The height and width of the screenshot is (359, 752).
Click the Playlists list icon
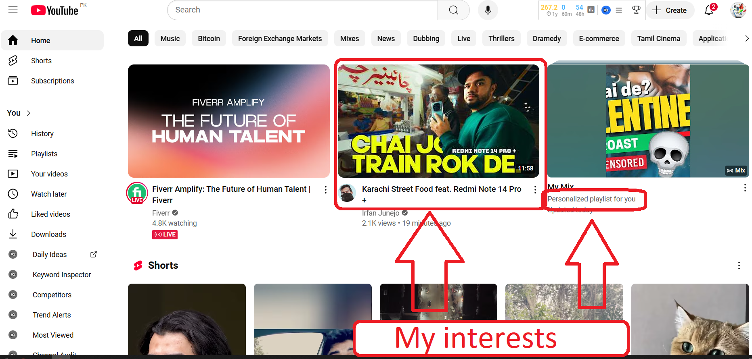[x=13, y=154]
